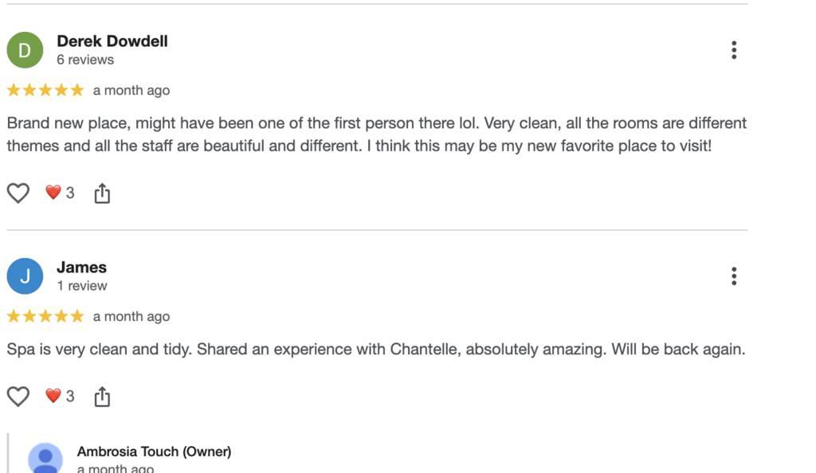Like Derek Dowdell's review with heart outline

[x=18, y=193]
